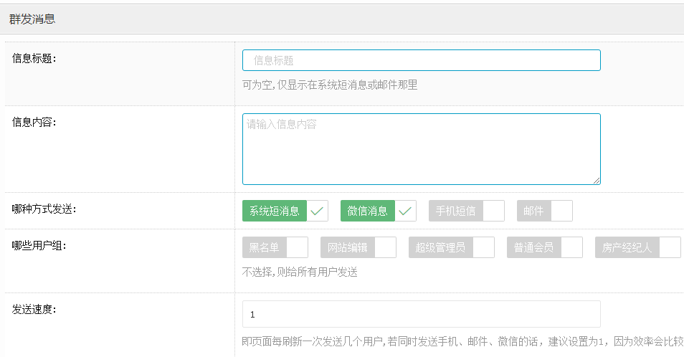Click the resize handle of 信息内容 textarea

(x=596, y=180)
